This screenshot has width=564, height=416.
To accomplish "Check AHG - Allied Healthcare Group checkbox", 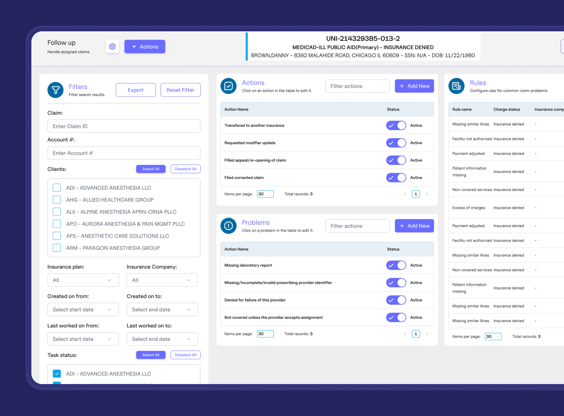I will click(57, 200).
